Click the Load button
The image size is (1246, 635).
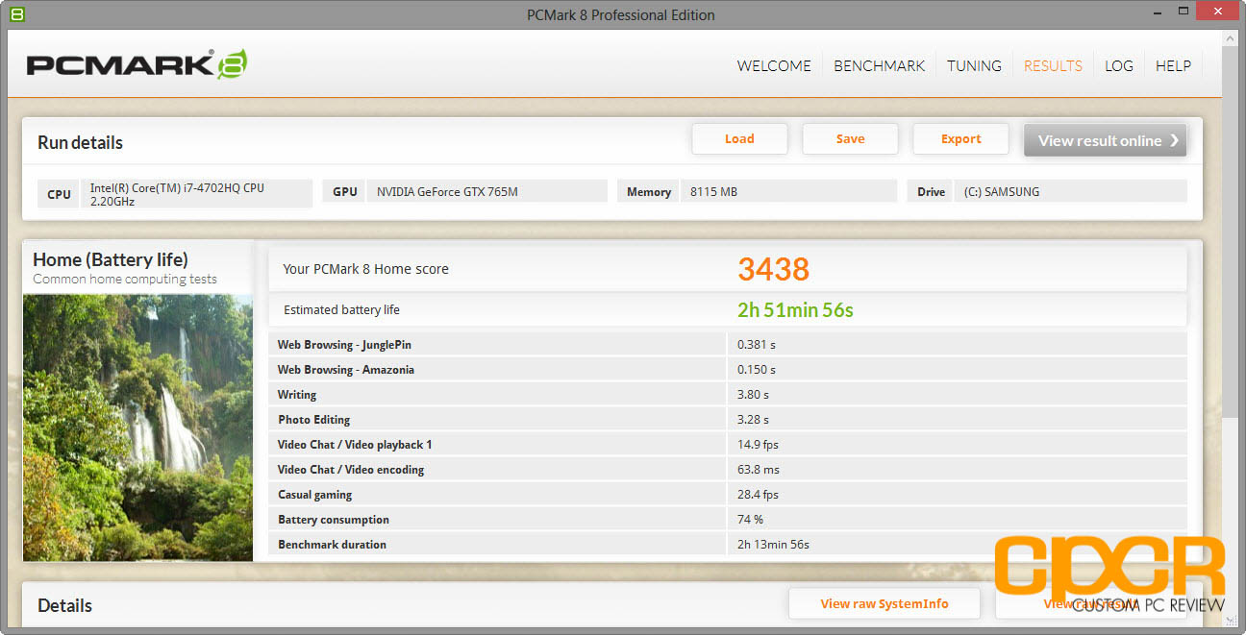pyautogui.click(x=739, y=139)
